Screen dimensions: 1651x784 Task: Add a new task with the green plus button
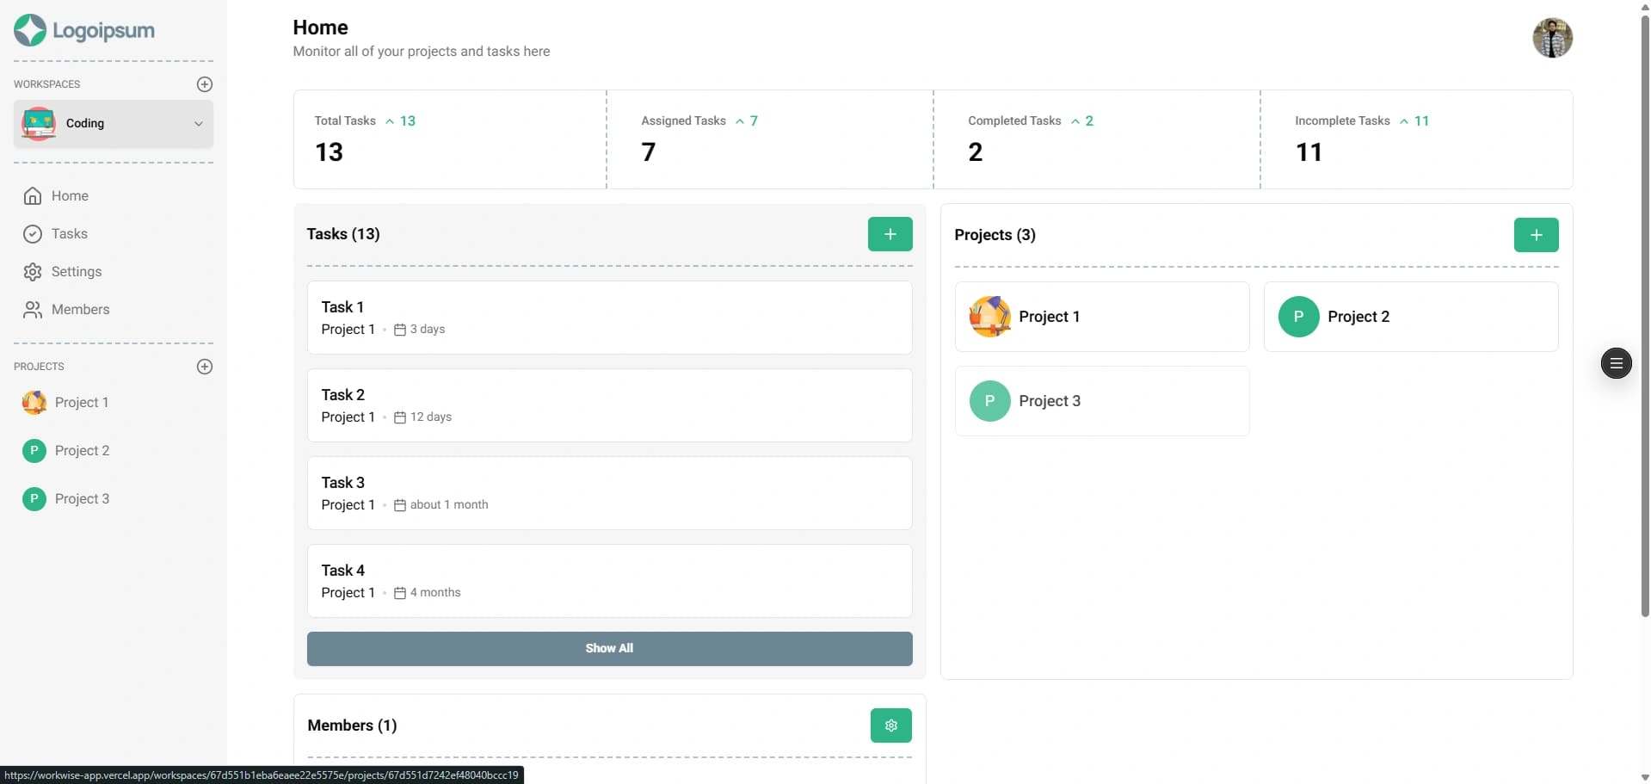point(890,233)
